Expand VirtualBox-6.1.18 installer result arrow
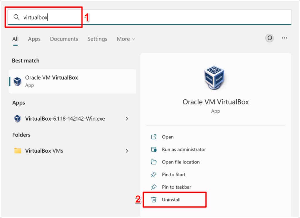 pos(127,119)
